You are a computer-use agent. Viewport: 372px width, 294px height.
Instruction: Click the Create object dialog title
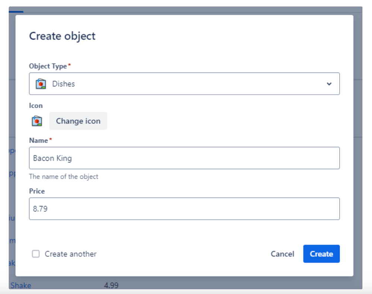point(62,36)
